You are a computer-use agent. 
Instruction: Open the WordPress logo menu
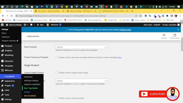tap(2, 25)
